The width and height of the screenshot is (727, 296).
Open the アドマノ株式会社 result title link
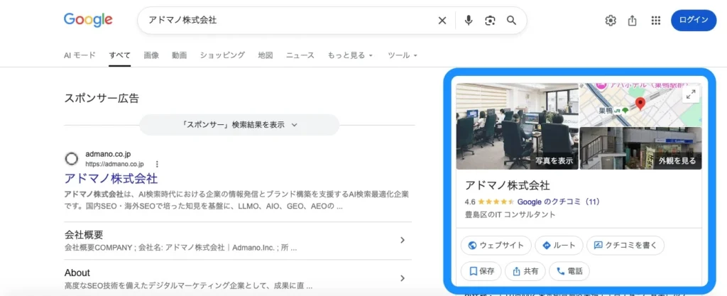(111, 178)
